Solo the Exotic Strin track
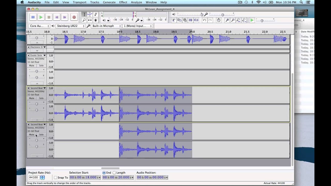The image size is (331, 186). tap(41, 66)
